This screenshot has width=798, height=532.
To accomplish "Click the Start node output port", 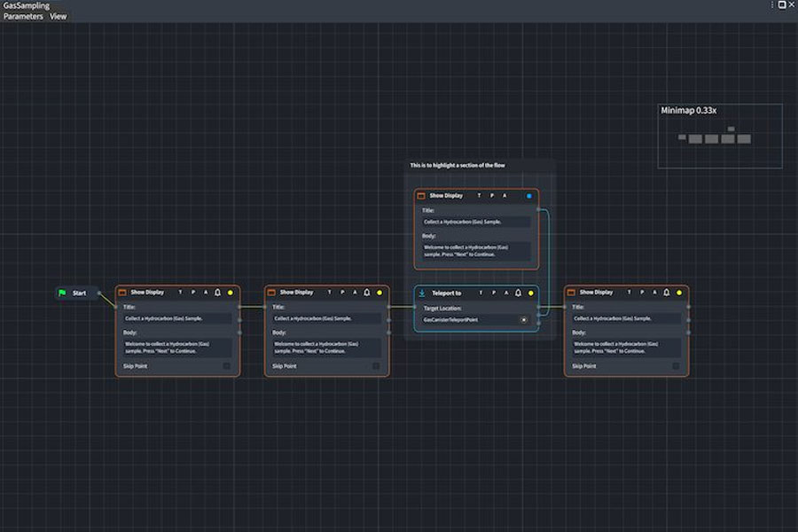I will 98,293.
